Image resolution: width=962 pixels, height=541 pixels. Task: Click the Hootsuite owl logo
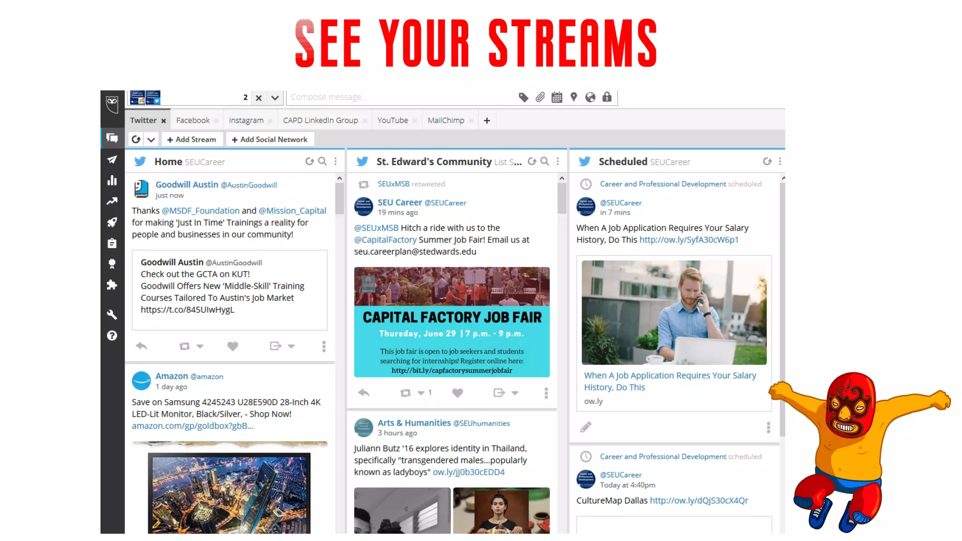point(112,104)
